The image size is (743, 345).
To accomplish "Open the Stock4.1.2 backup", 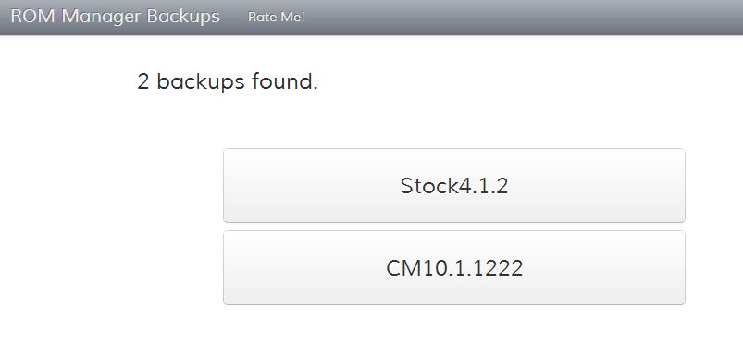I will click(454, 185).
